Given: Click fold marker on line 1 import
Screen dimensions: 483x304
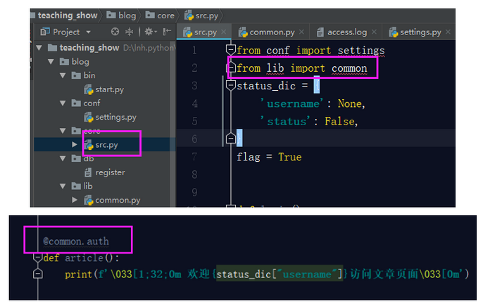Looking at the screenshot, I should tap(231, 49).
